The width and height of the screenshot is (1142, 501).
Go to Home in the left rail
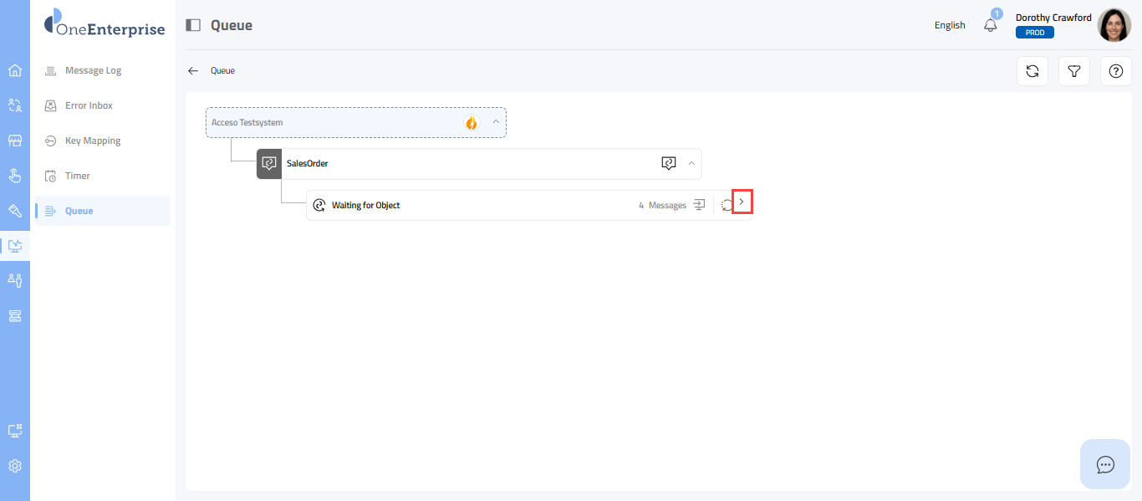(x=15, y=70)
